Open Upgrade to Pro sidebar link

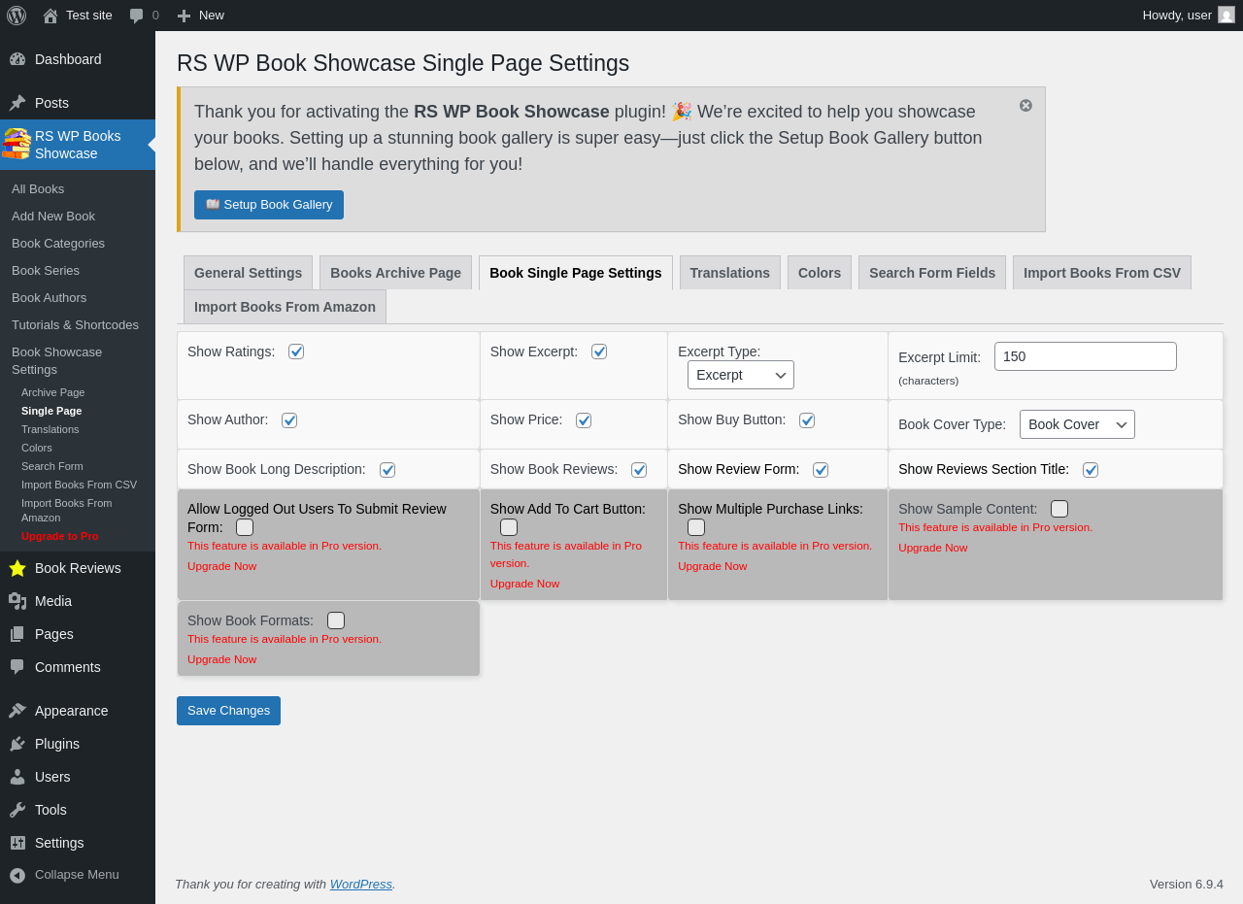pyautogui.click(x=59, y=536)
